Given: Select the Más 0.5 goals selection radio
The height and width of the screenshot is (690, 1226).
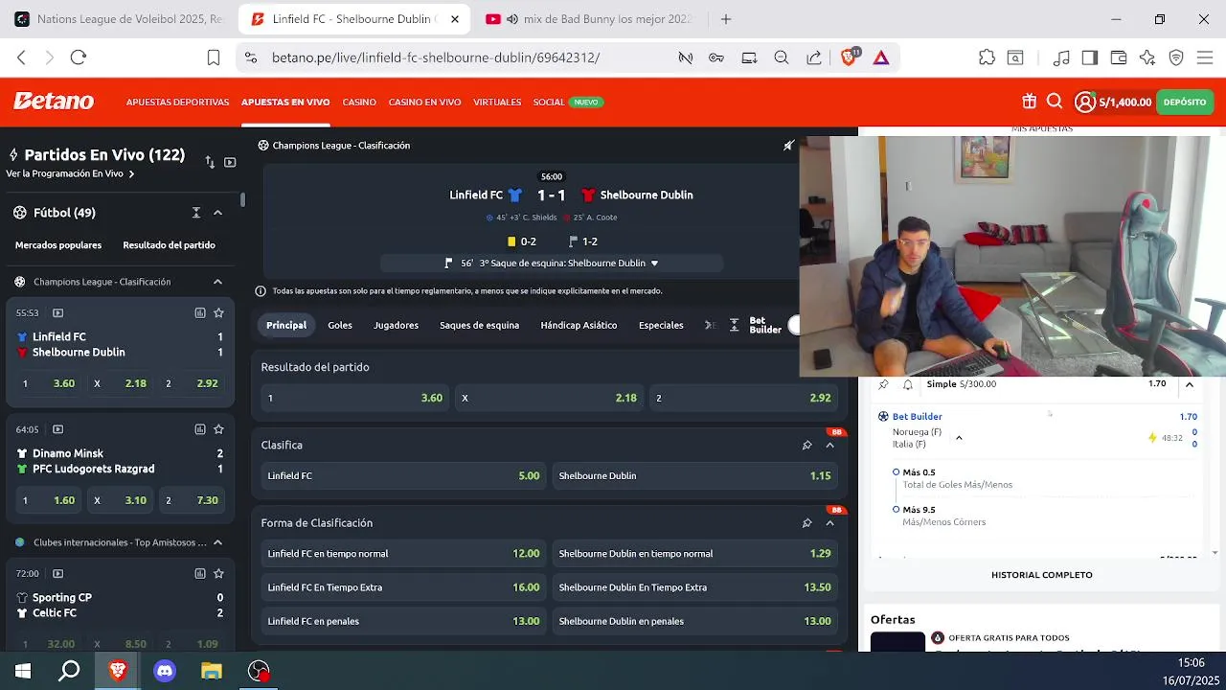Looking at the screenshot, I should click(896, 471).
